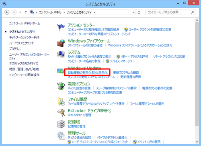The height and width of the screenshot is (146, 201).
Task: Refresh the Control Panel view
Action: (139, 12)
